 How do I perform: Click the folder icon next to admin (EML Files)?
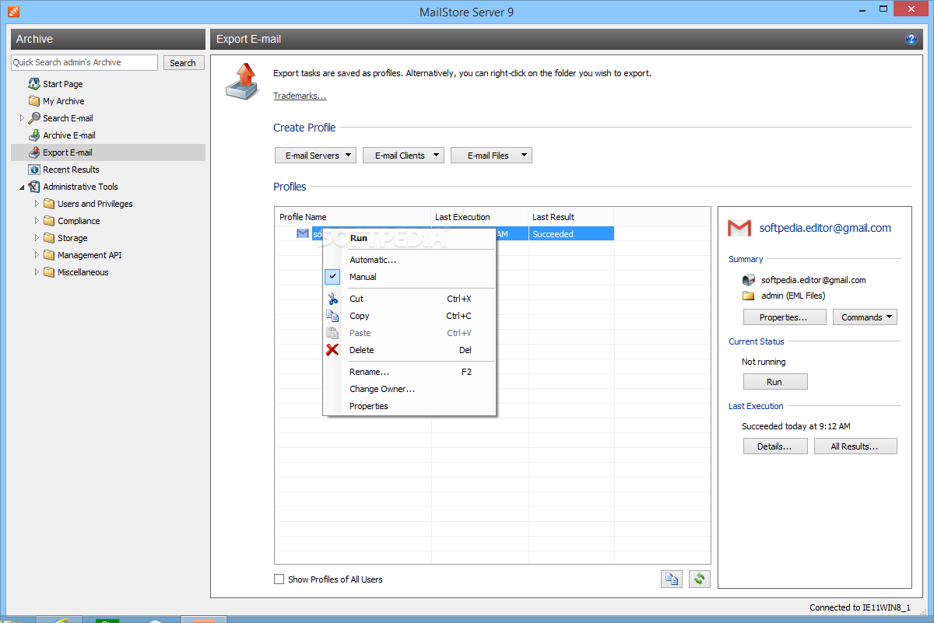(749, 296)
